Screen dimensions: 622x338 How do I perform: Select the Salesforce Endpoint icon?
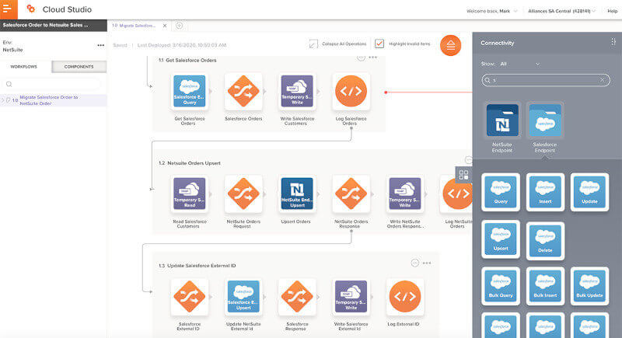tap(544, 121)
